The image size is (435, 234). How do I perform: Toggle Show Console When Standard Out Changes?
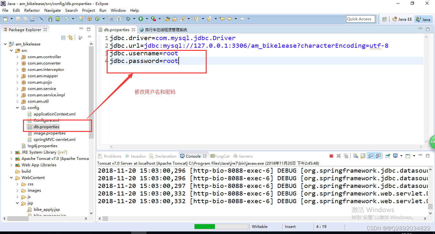[x=371, y=156]
